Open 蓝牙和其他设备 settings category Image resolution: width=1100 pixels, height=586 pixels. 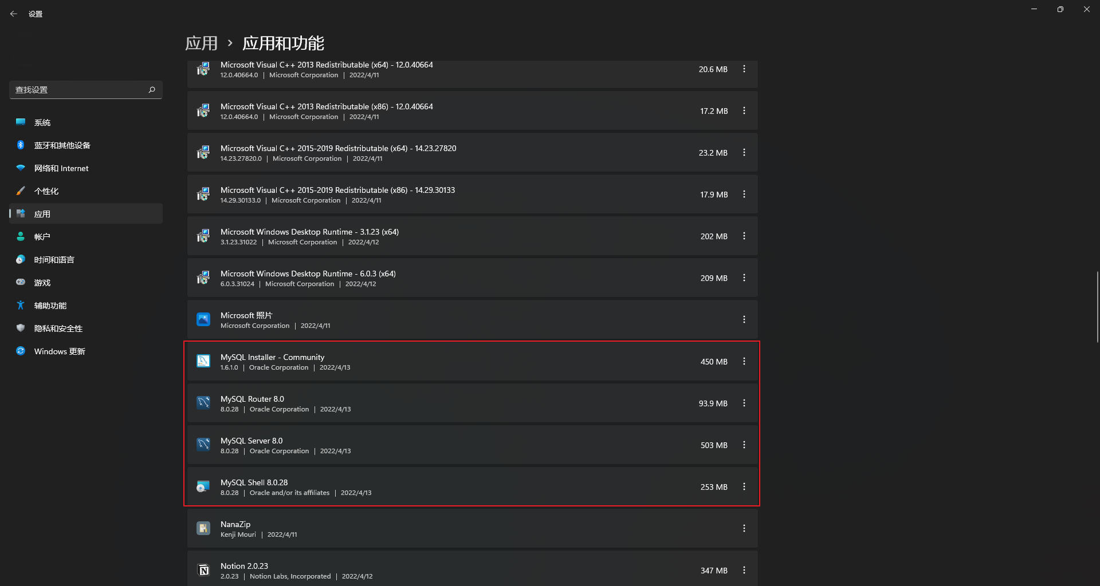point(86,145)
